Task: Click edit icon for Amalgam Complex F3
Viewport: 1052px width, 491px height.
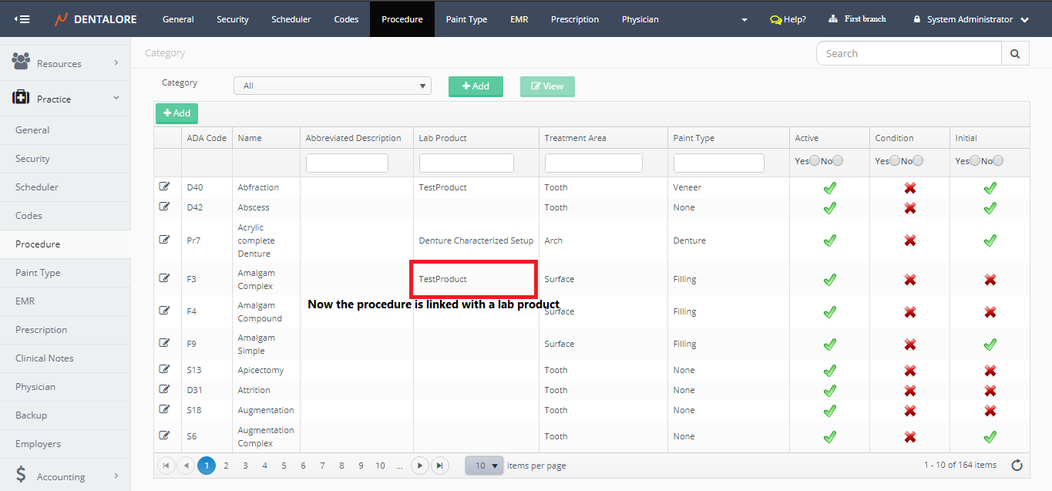Action: (x=164, y=278)
